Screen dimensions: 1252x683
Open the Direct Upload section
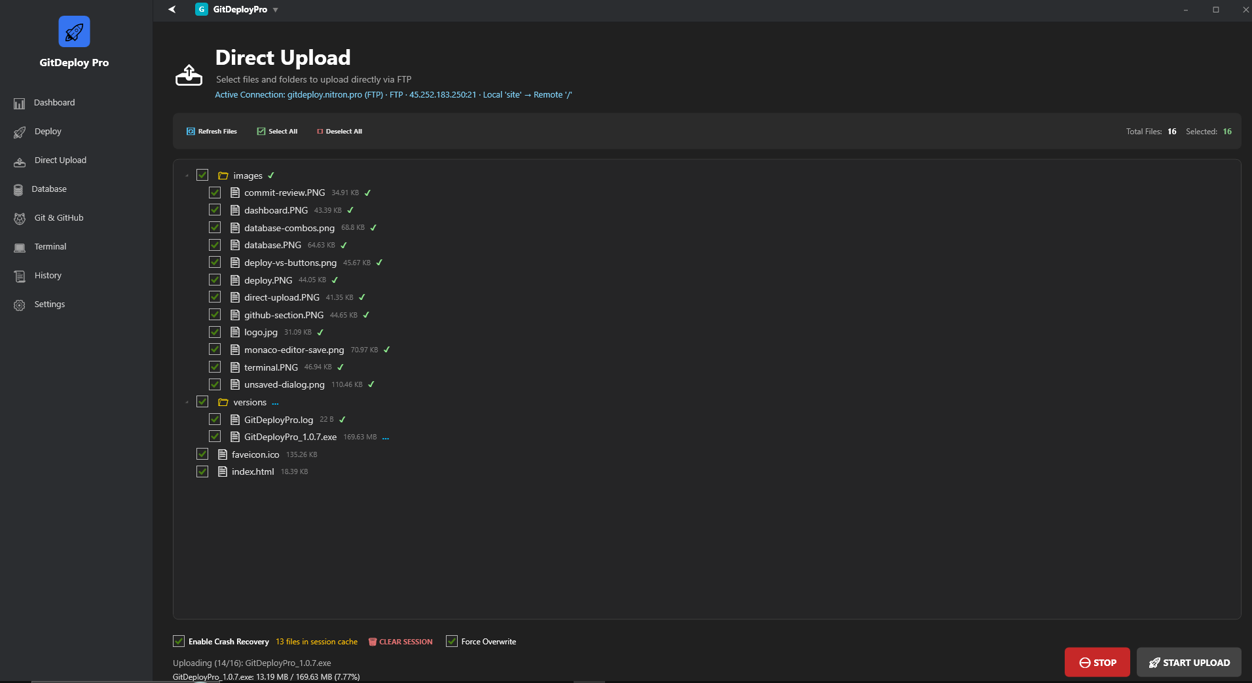[x=60, y=160]
